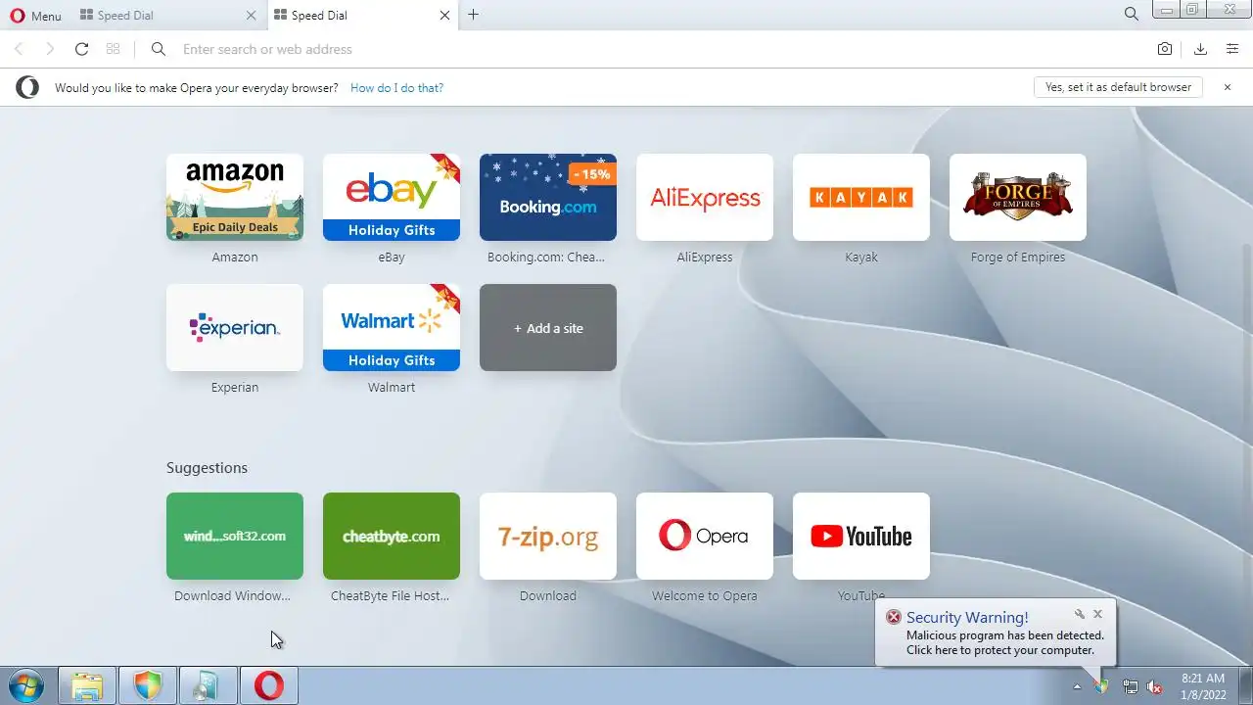Close the Security Warning balloon
The height and width of the screenshot is (705, 1253).
[x=1097, y=614]
